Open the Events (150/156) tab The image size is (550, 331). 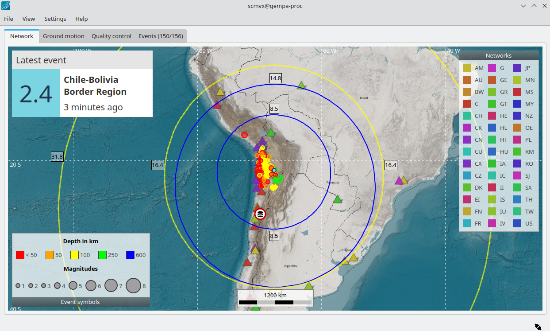[x=161, y=36]
